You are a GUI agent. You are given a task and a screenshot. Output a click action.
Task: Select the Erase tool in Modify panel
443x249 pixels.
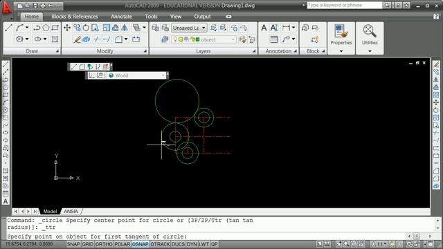77,39
